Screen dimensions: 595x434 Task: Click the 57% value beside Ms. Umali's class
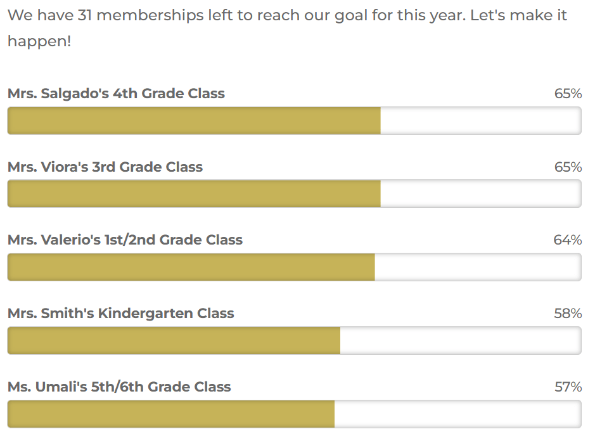tap(568, 386)
